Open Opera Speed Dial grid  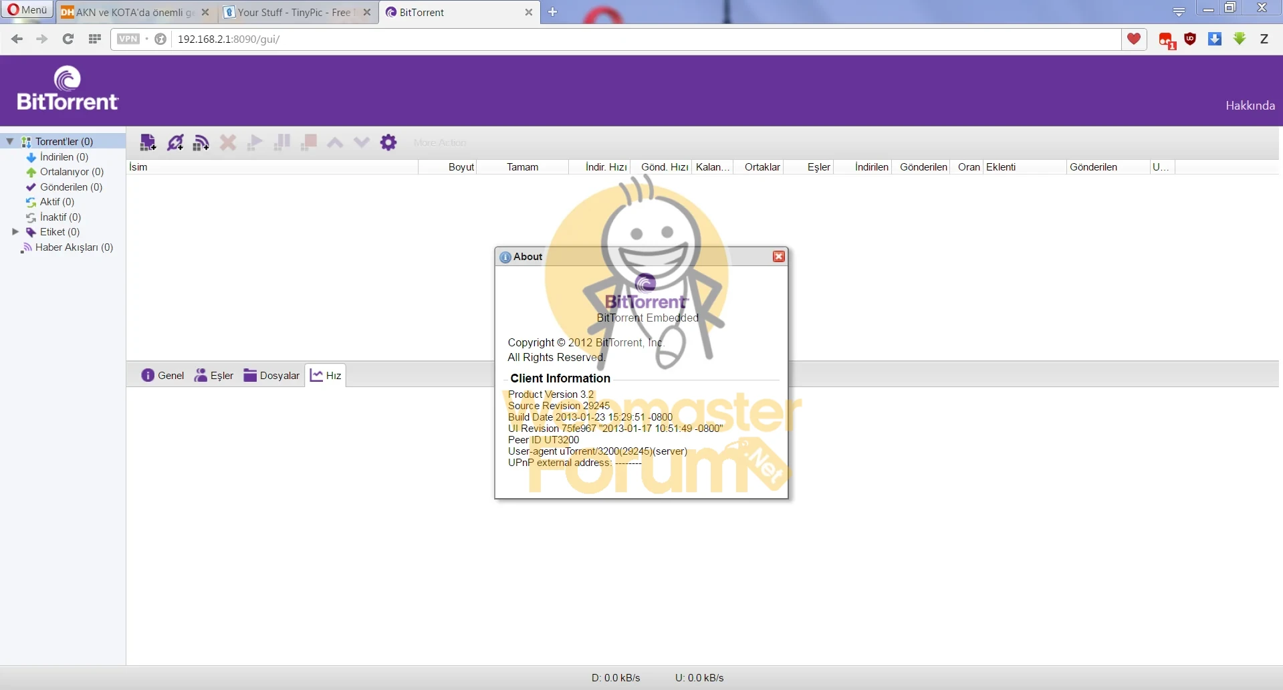(x=95, y=39)
